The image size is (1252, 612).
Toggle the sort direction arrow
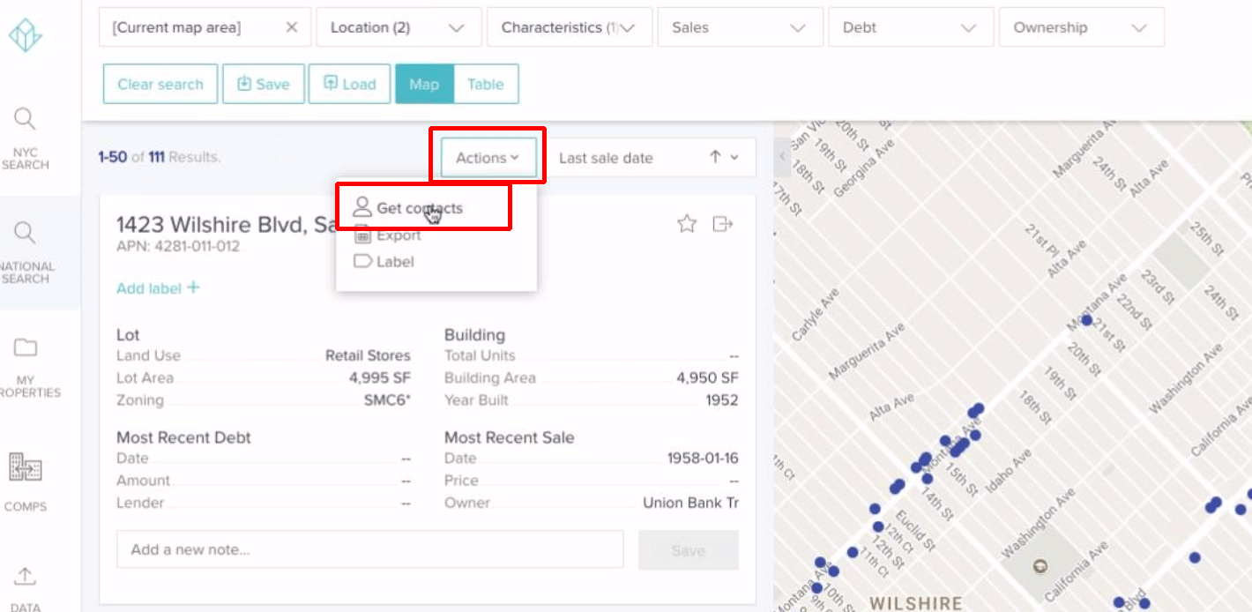pos(715,157)
